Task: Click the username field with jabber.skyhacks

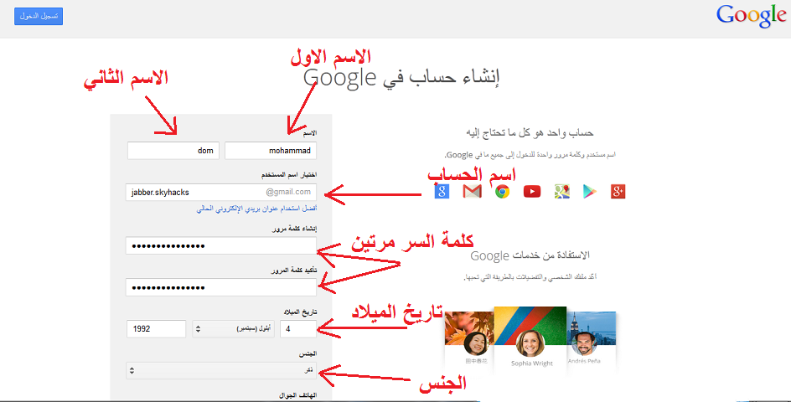Action: click(x=221, y=192)
